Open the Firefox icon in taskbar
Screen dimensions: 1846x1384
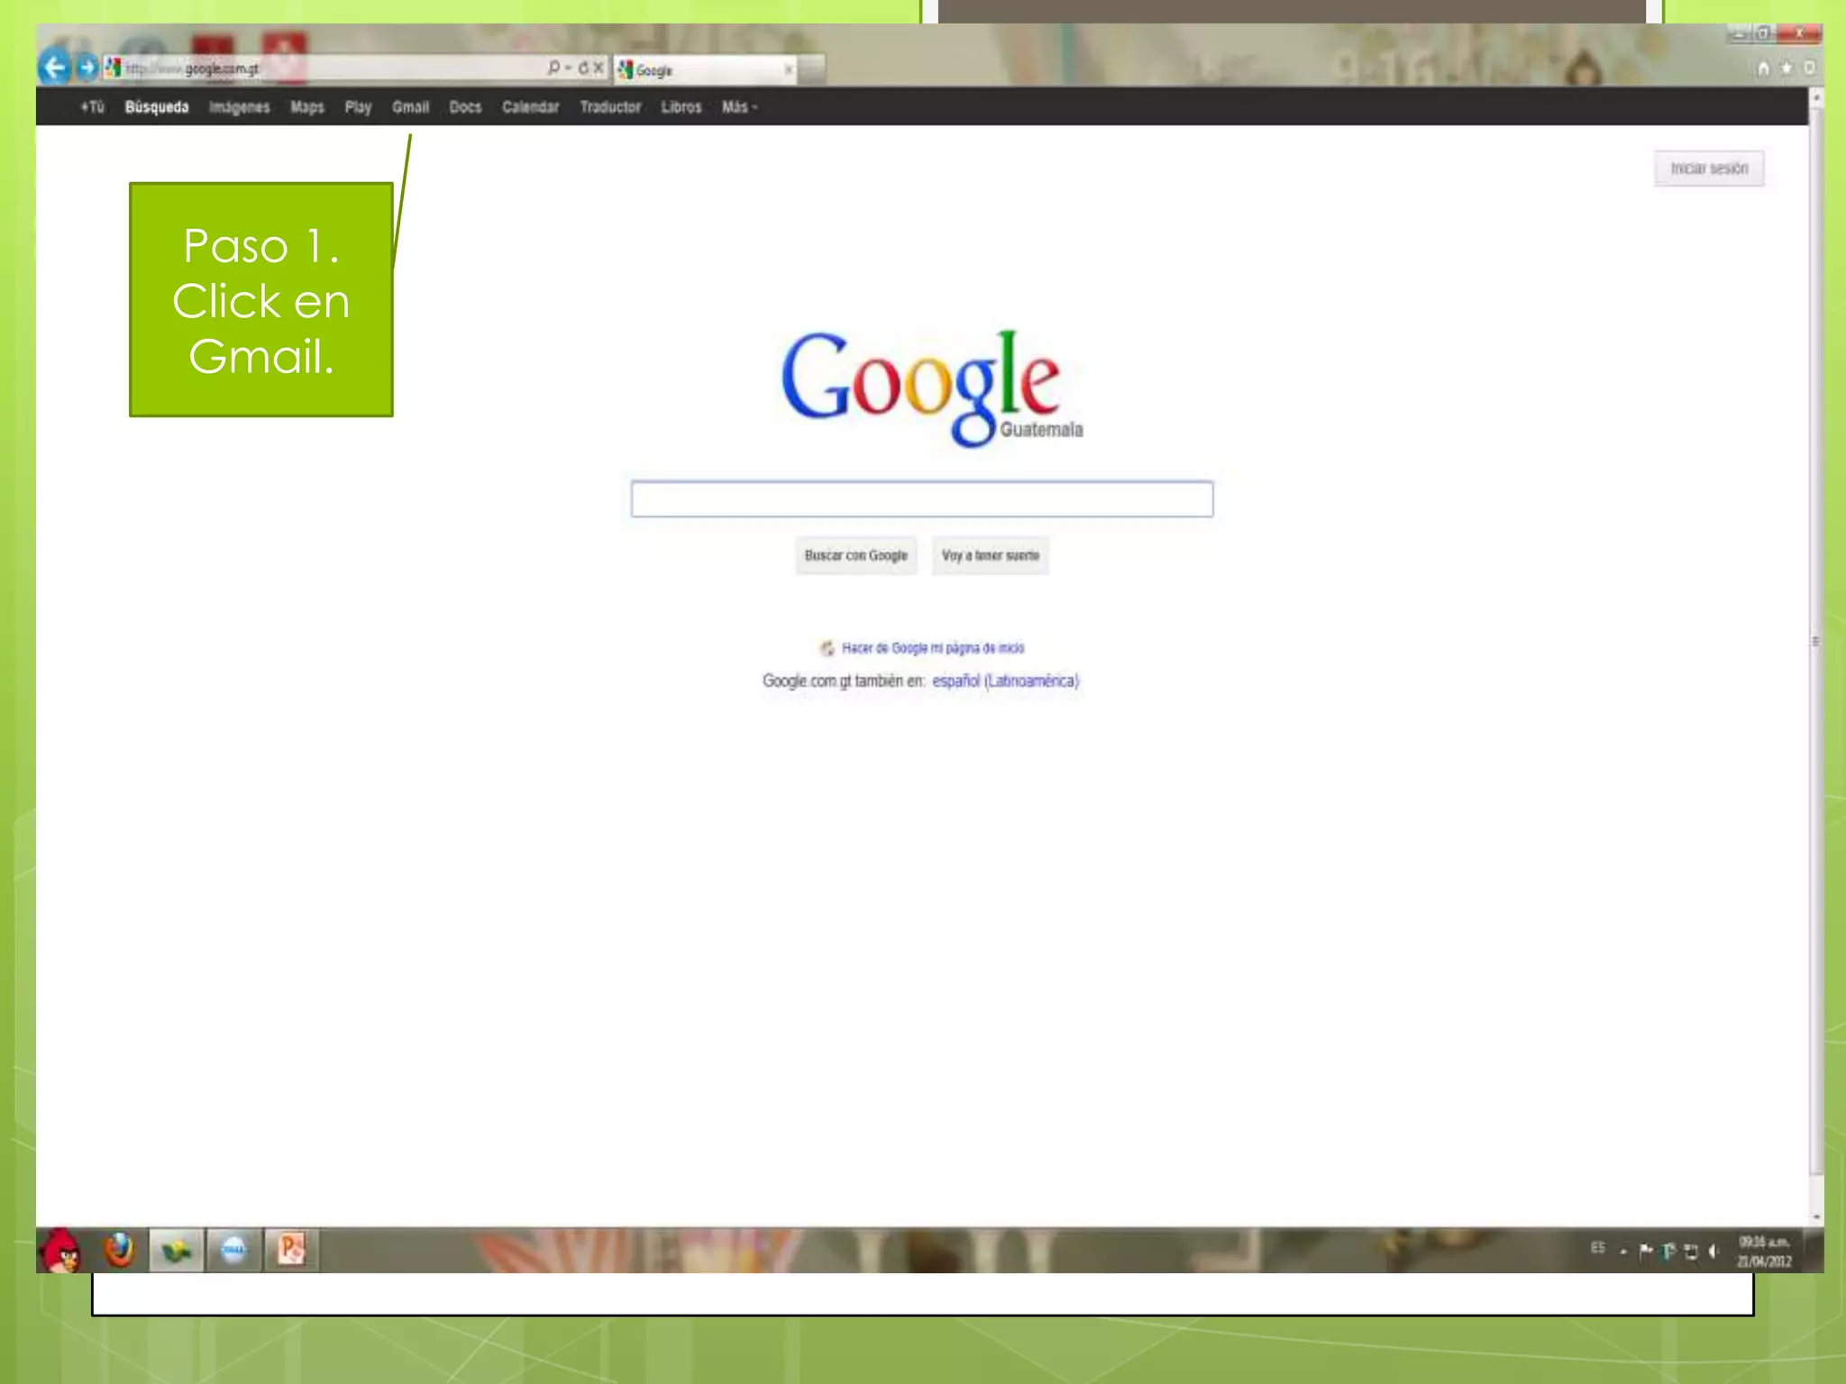click(118, 1251)
